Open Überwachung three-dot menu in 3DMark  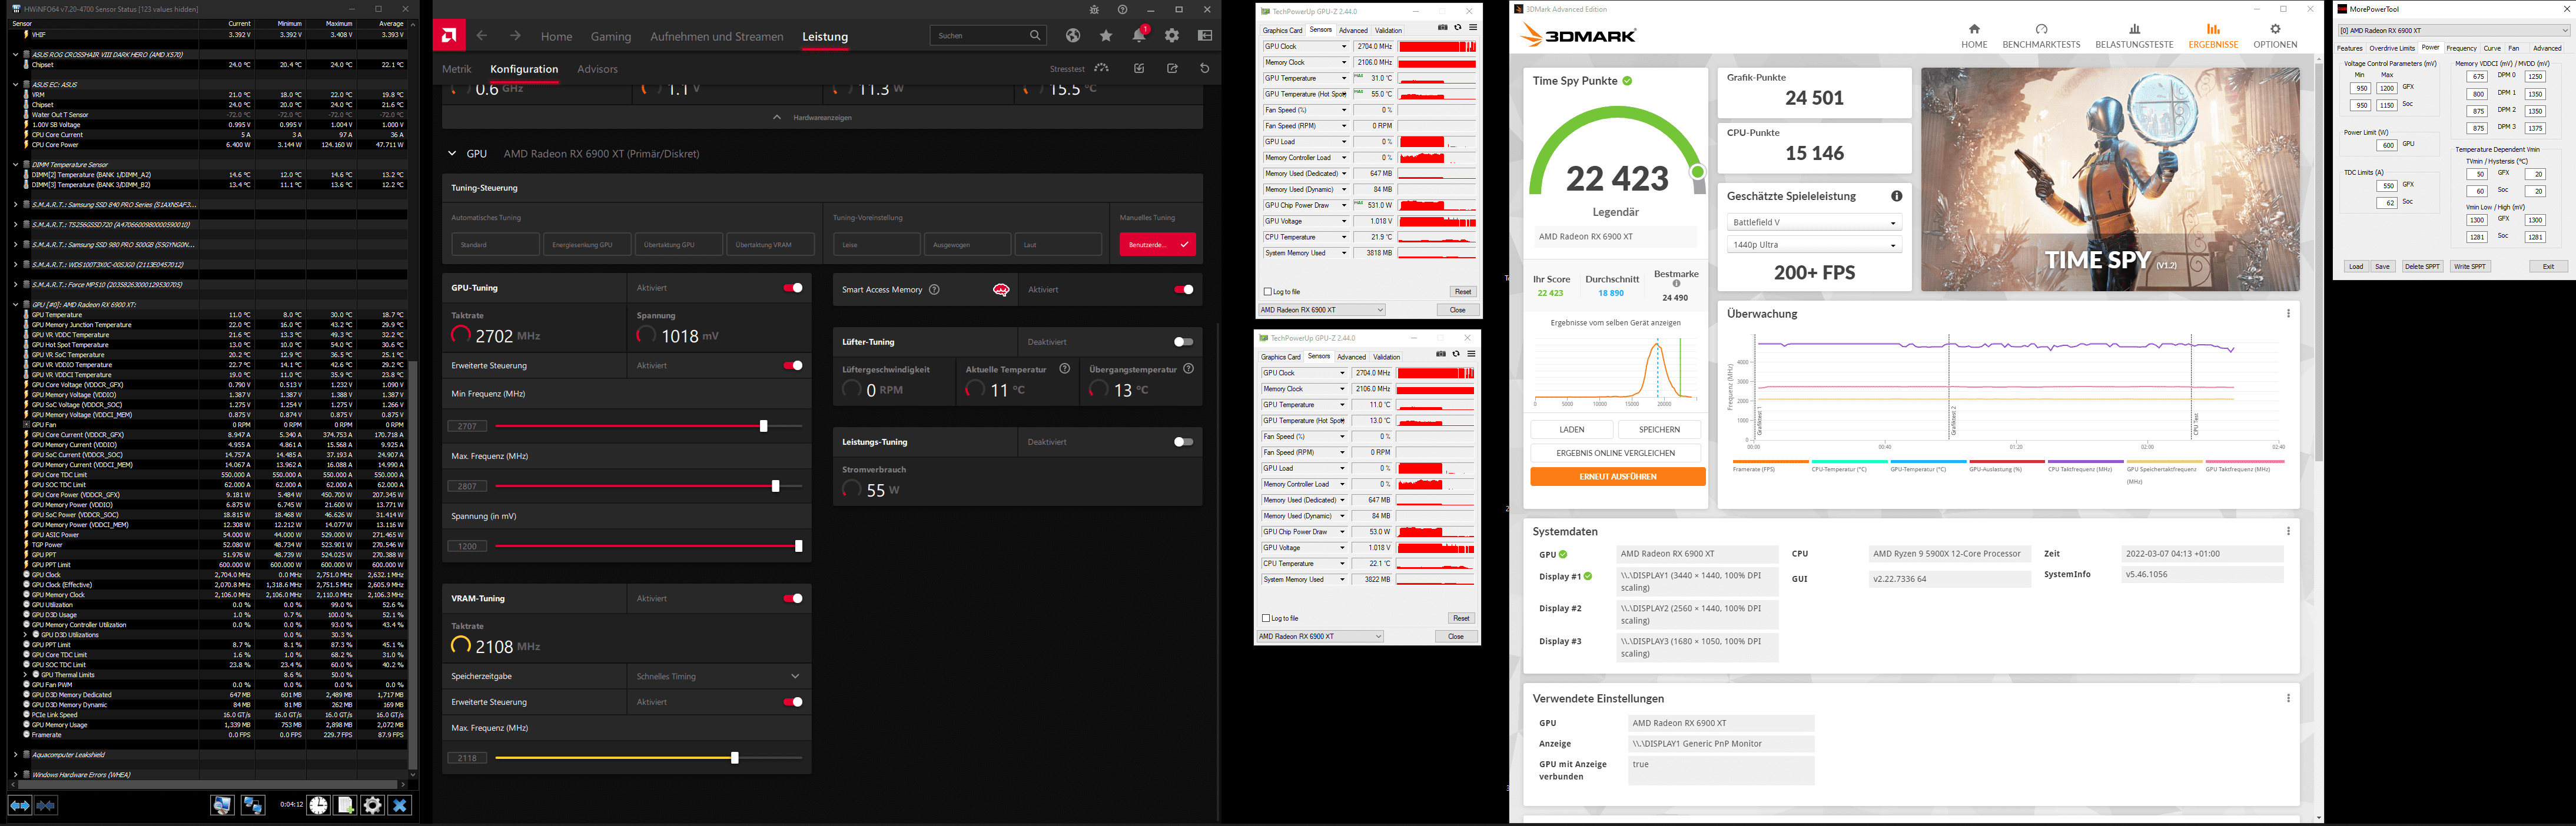coord(2288,313)
